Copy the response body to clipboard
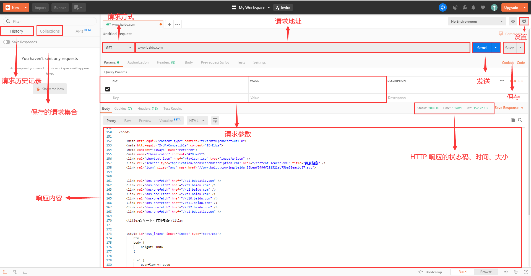 [512, 120]
